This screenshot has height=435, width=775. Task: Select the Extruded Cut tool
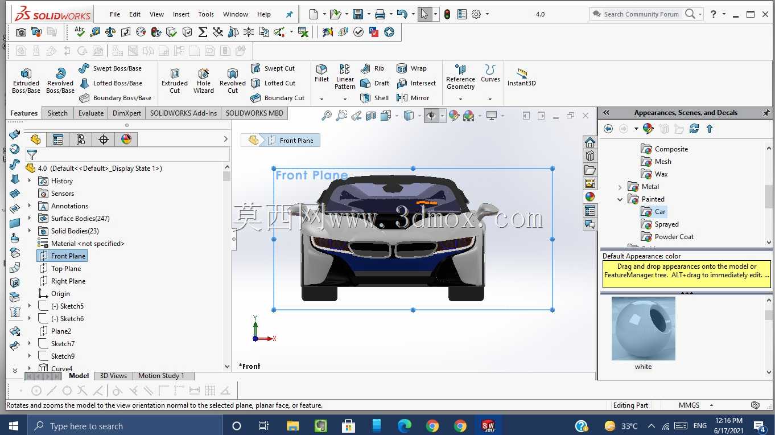point(175,81)
